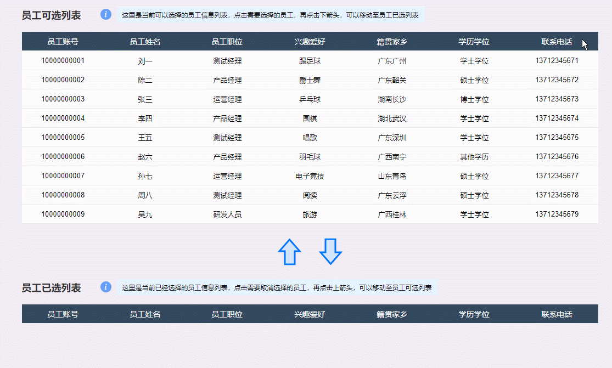Select 吴九 the 研发人员

[145, 214]
